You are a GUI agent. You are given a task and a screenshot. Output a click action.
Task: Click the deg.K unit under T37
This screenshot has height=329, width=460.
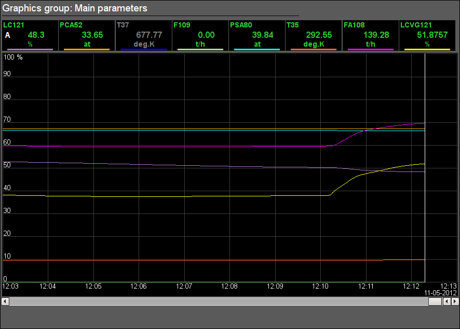pyautogui.click(x=144, y=44)
